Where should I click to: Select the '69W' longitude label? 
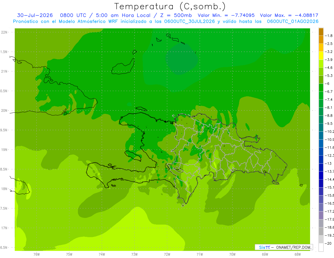[x=265, y=254]
